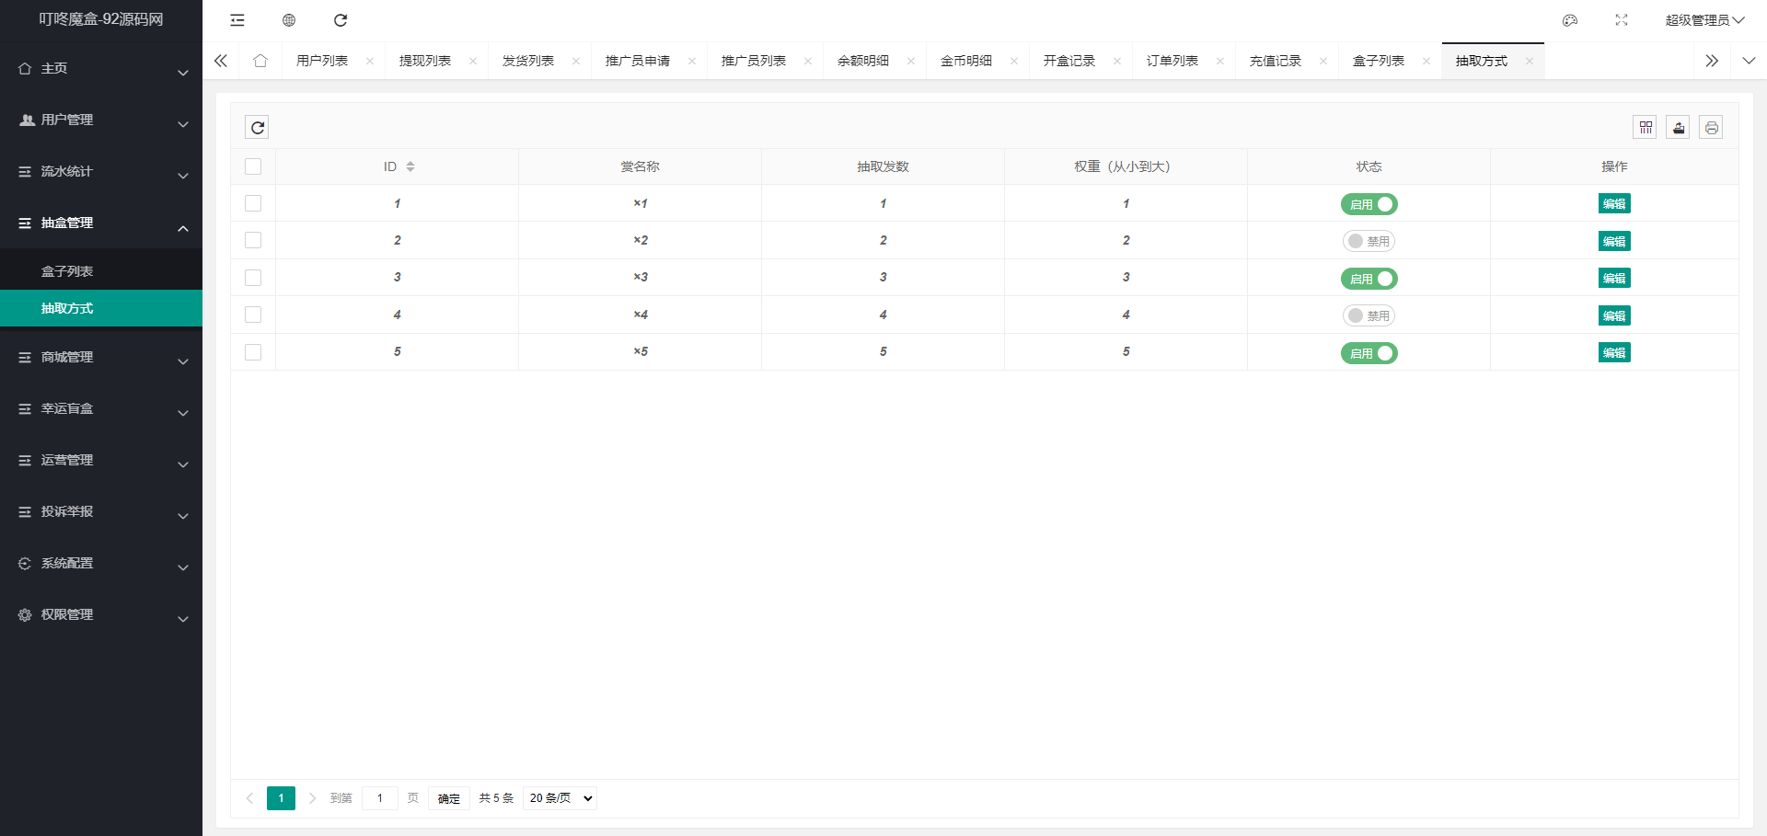Close the 盒子列表 tab
Viewport: 1767px width, 836px height.
click(x=1426, y=61)
